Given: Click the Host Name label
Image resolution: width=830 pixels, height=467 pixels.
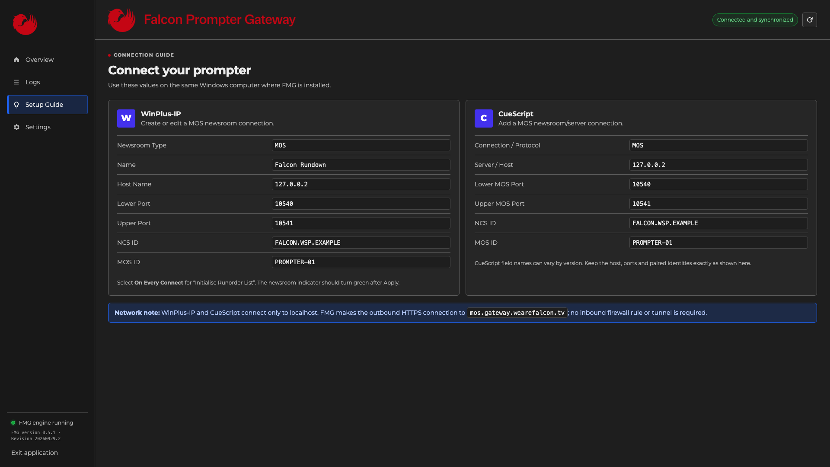Looking at the screenshot, I should 134,184.
